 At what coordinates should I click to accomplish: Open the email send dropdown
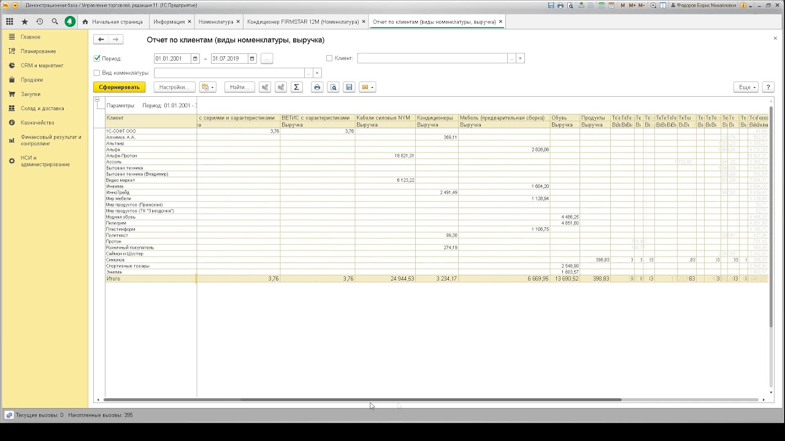pos(367,87)
